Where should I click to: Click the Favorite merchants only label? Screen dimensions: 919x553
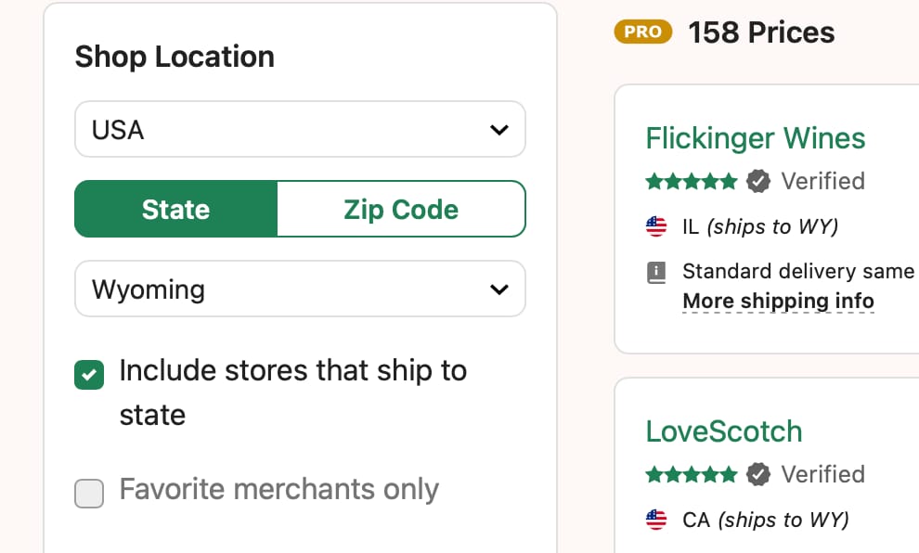[x=278, y=489]
